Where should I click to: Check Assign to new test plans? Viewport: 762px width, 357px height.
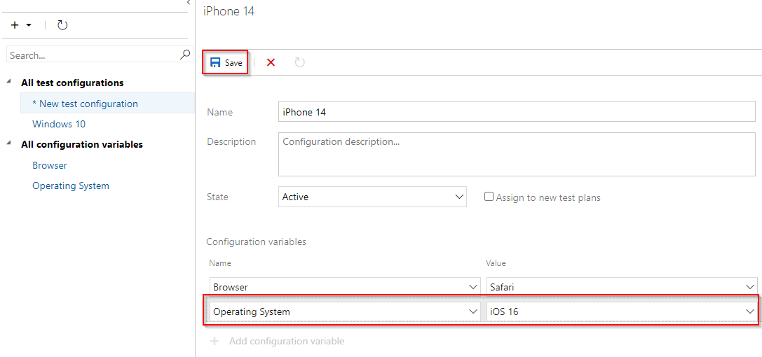(489, 197)
